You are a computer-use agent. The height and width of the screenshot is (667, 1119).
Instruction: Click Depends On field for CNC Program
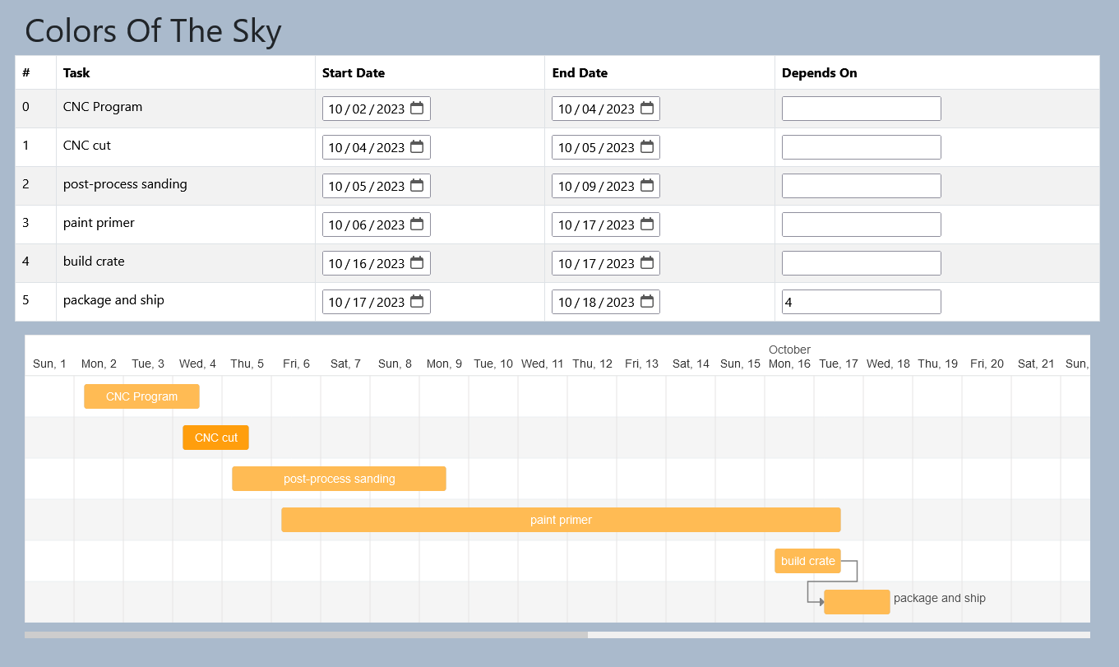tap(861, 109)
